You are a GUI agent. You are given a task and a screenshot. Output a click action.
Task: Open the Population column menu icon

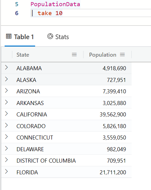tap(122, 55)
